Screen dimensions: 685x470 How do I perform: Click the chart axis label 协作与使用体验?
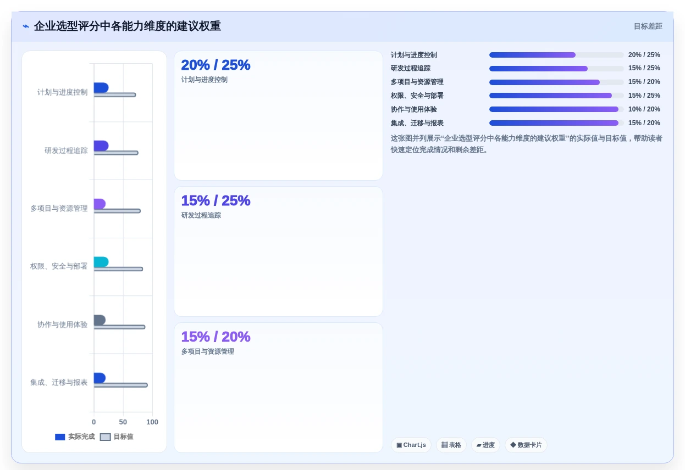(x=62, y=324)
